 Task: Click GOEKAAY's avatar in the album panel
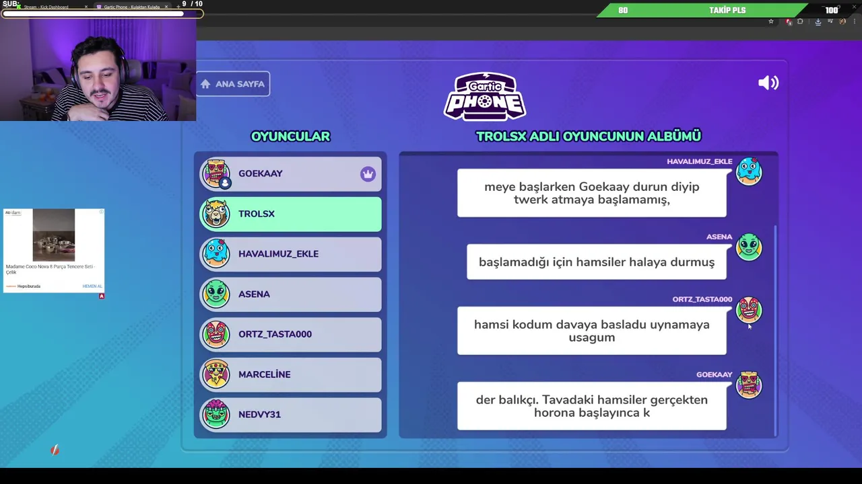click(749, 385)
